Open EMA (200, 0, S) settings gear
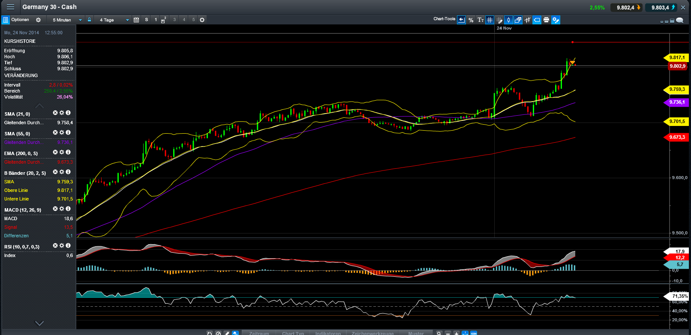 pyautogui.click(x=62, y=152)
